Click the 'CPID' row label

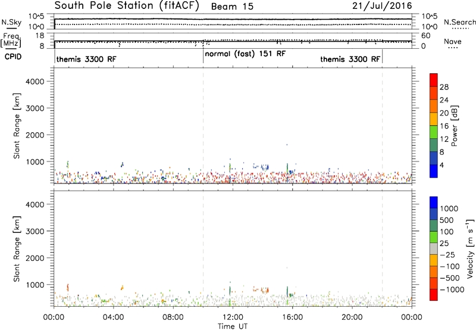click(x=13, y=57)
